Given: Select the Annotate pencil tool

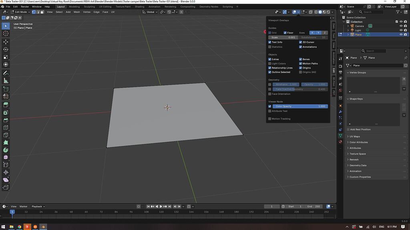Looking at the screenshot, I should [x=6, y=73].
